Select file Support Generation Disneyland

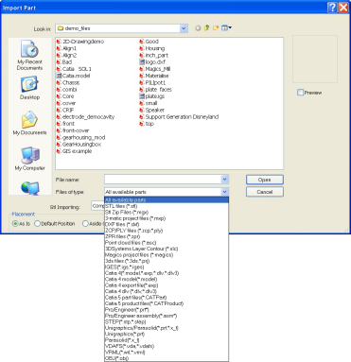tap(182, 117)
